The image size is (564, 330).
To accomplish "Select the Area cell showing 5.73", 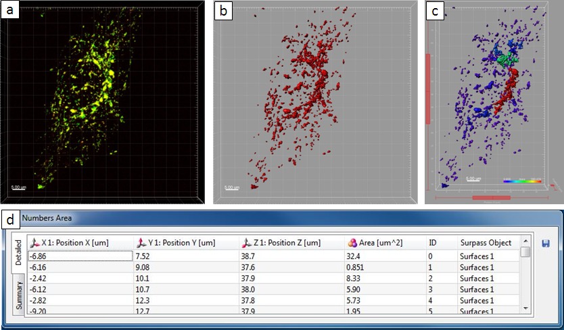I will 385,300.
